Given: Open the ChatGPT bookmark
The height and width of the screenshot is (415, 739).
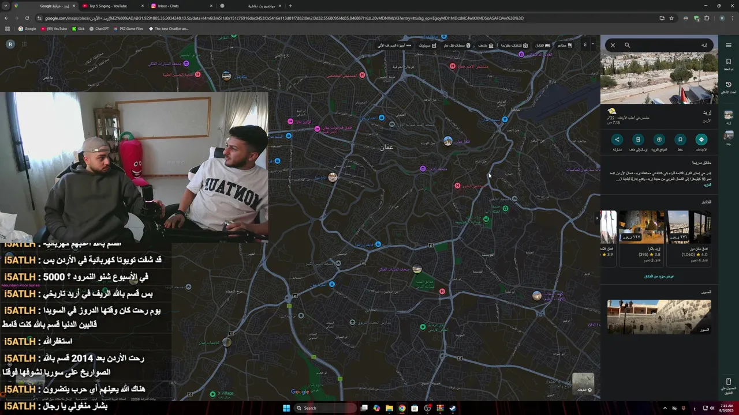Looking at the screenshot, I should click(99, 28).
